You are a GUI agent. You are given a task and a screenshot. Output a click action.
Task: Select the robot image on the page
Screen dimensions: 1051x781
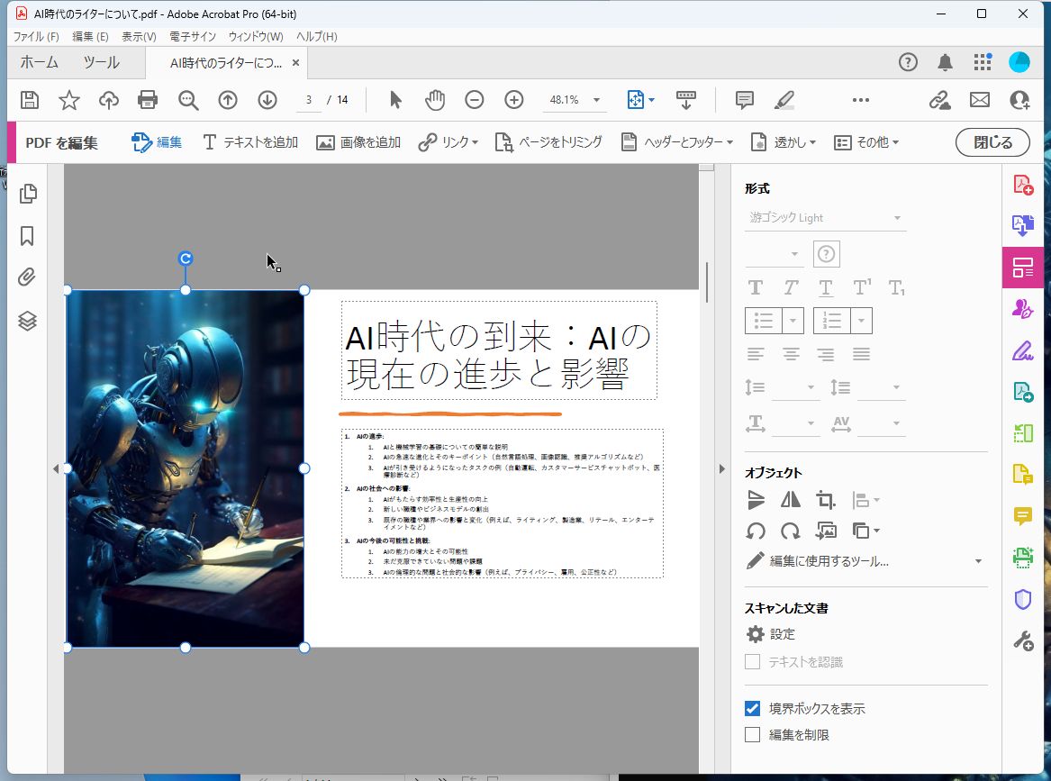186,468
